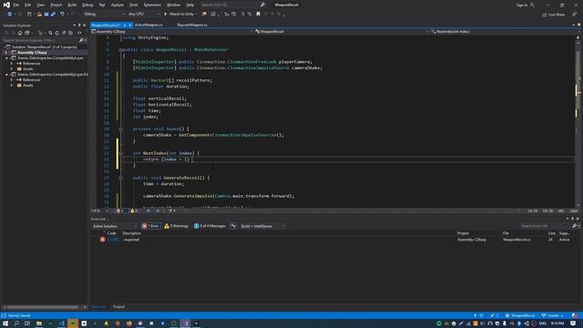Open the Any CPU platform dropdown
This screenshot has height=328, width=583.
(x=144, y=15)
